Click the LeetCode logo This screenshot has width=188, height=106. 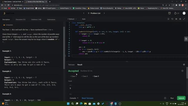(x=9, y=13)
